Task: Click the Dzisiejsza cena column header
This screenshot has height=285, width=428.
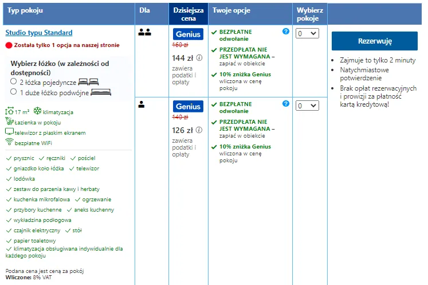Action: [189, 14]
